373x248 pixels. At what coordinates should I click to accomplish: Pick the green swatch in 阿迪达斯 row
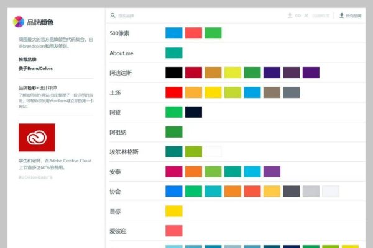coord(252,73)
